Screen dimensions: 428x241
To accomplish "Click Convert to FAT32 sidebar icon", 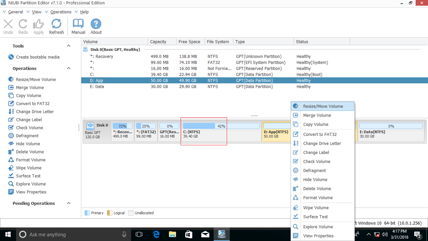I will tap(11, 103).
